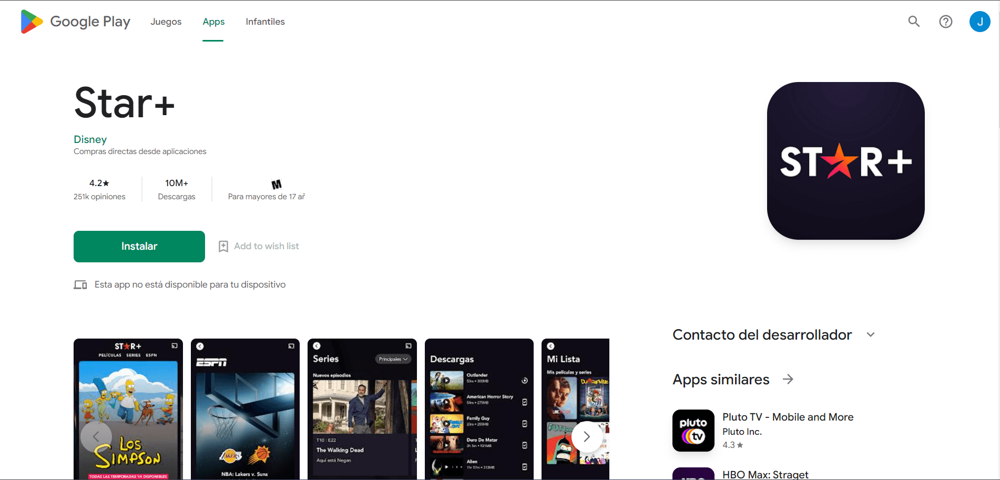Switch to the Infantiles tab
Image resolution: width=1000 pixels, height=480 pixels.
[x=265, y=22]
